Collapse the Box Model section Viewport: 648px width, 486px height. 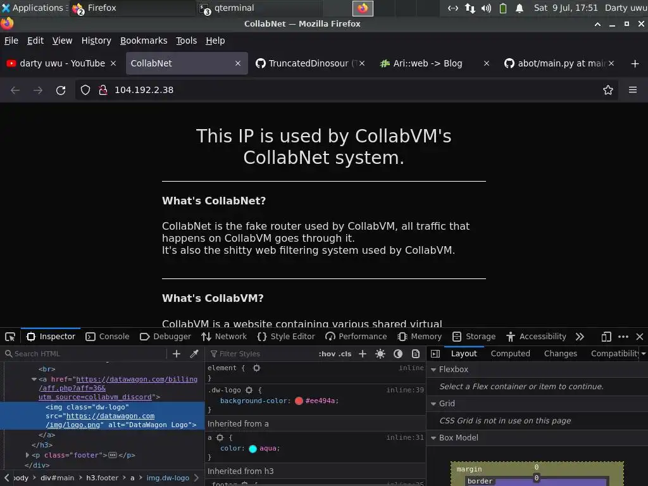[x=433, y=438]
